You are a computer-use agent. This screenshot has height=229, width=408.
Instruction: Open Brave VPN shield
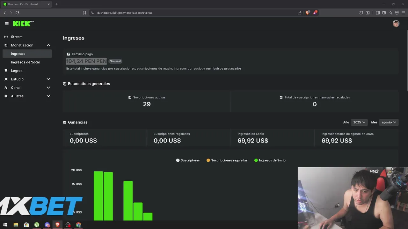397,13
